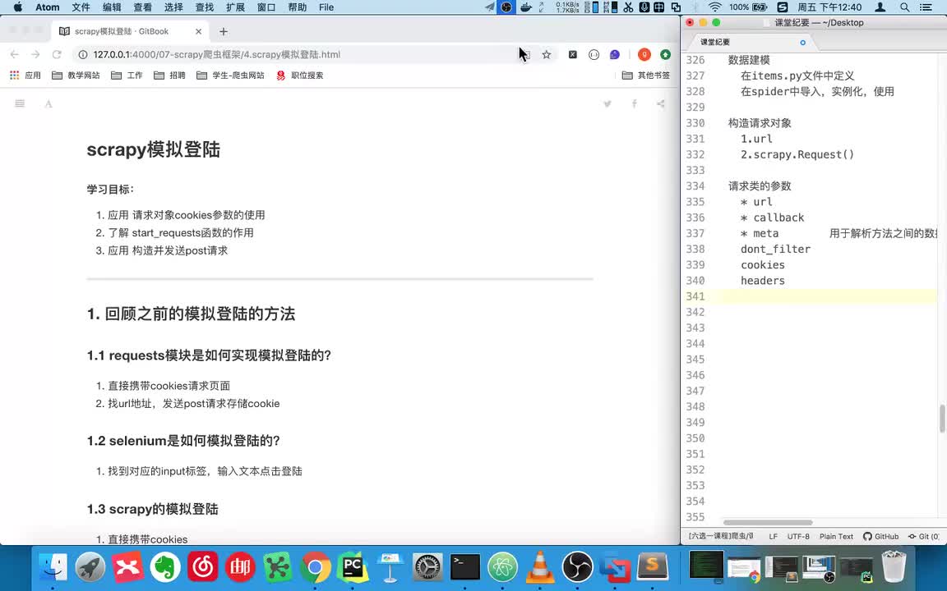The width and height of the screenshot is (947, 591).
Task: Open the 应用 apps shortcut in bookmarks bar
Action: click(x=25, y=76)
